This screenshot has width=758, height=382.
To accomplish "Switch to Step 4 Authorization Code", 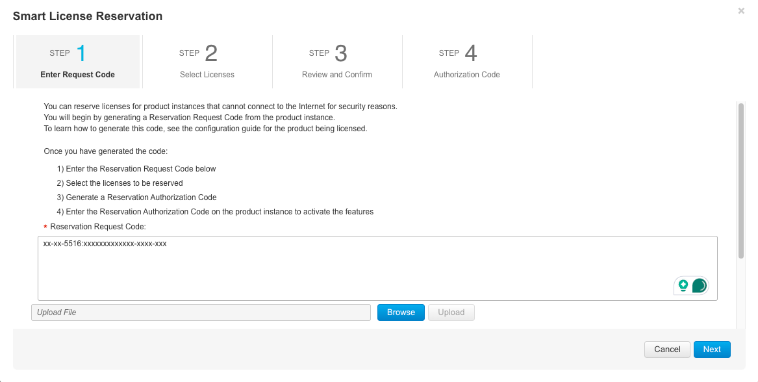I will tap(467, 62).
